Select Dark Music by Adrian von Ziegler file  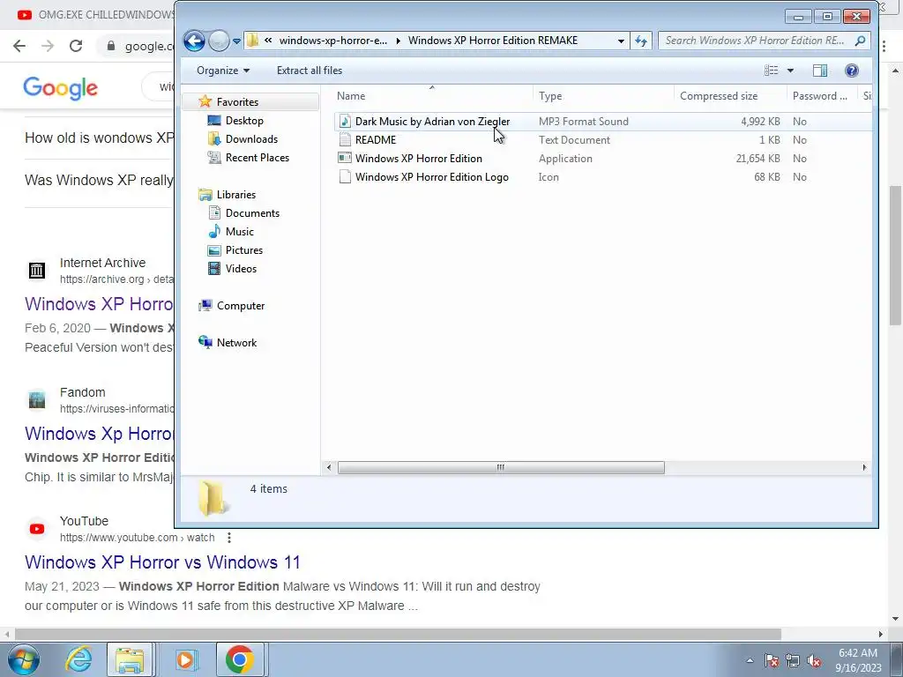[432, 122]
